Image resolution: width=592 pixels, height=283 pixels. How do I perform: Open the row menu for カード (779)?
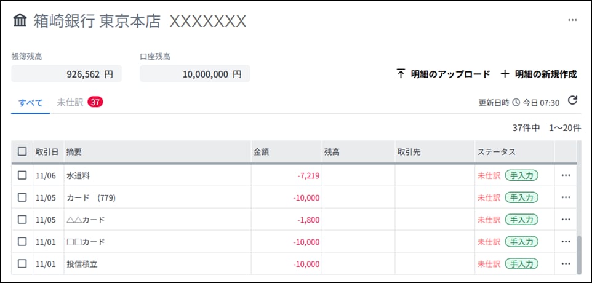(566, 197)
